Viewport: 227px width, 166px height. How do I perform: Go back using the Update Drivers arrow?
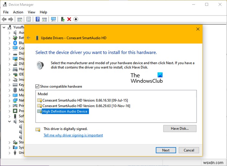(x=29, y=38)
